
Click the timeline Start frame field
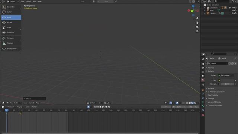coord(181,107)
